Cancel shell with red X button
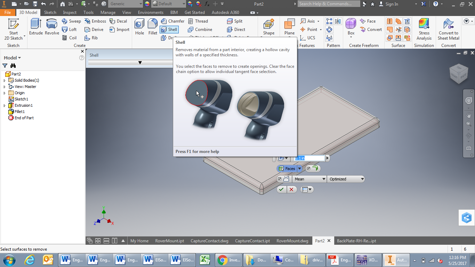Image resolution: width=475 pixels, height=267 pixels. pos(291,189)
